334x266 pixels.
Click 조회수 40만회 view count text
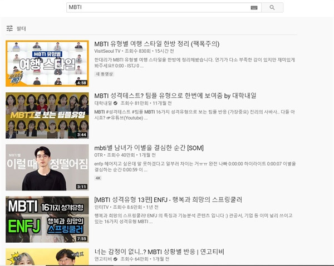tap(121, 155)
